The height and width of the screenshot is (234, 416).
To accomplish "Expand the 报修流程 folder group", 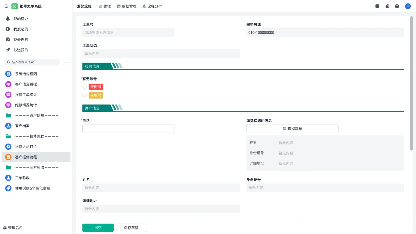I will 36,136.
